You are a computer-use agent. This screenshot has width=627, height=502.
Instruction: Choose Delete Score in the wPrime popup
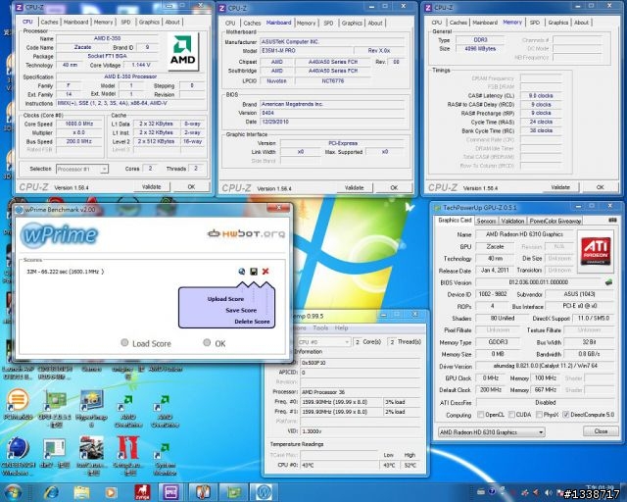coord(252,322)
